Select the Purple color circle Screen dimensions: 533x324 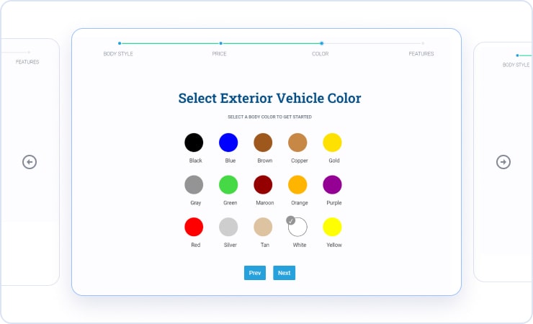point(333,185)
